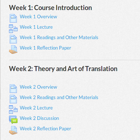Viewport: 140px width, 140px height.
Task: Open the Week 2 Lecture link
Action: click(x=36, y=108)
